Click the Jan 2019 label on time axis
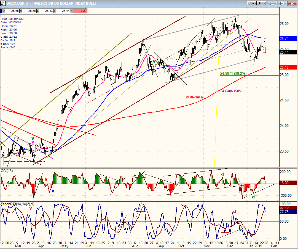 [255, 246]
